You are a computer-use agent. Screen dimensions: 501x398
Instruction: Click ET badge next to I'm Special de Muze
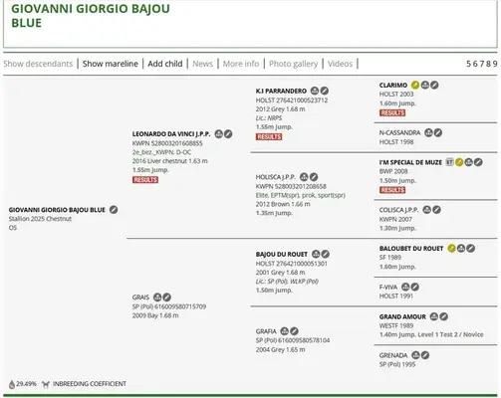[449, 162]
